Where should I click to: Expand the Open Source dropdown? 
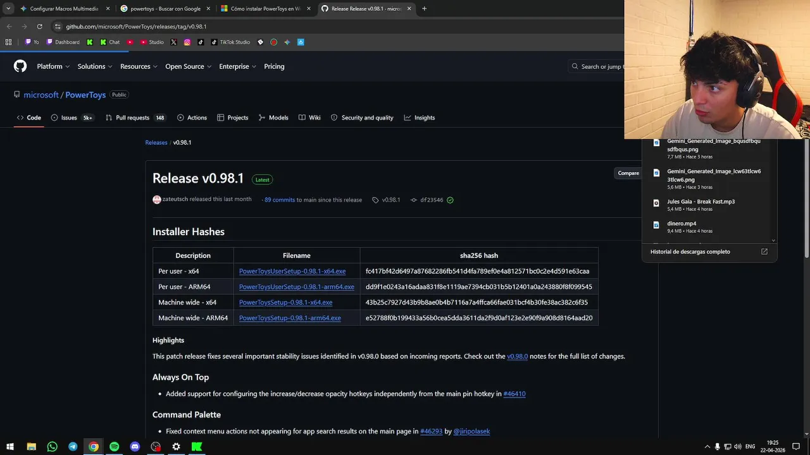(x=188, y=66)
